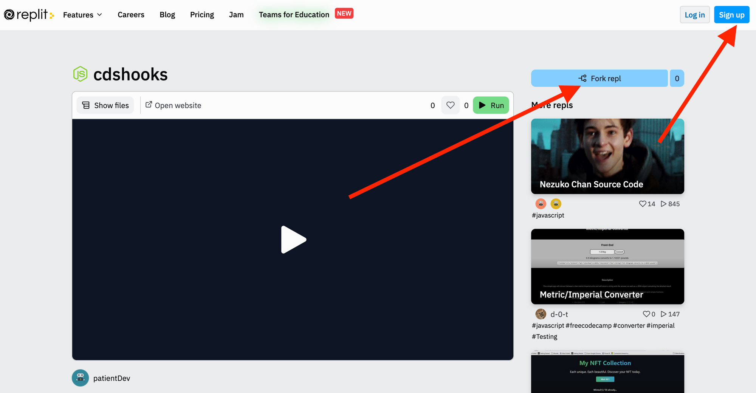This screenshot has width=756, height=393.
Task: Click the play triangle inside Run button
Action: point(482,105)
